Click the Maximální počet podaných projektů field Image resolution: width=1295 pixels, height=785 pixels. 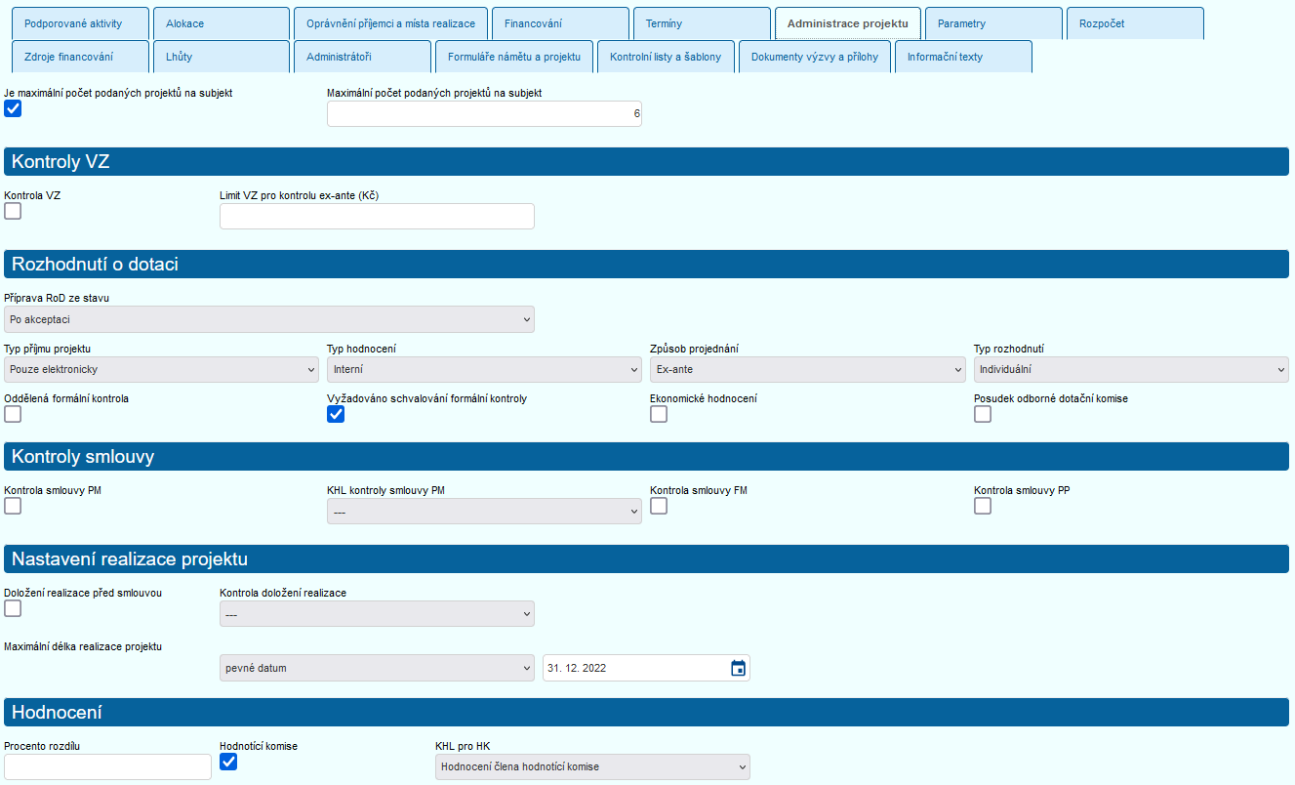(484, 113)
